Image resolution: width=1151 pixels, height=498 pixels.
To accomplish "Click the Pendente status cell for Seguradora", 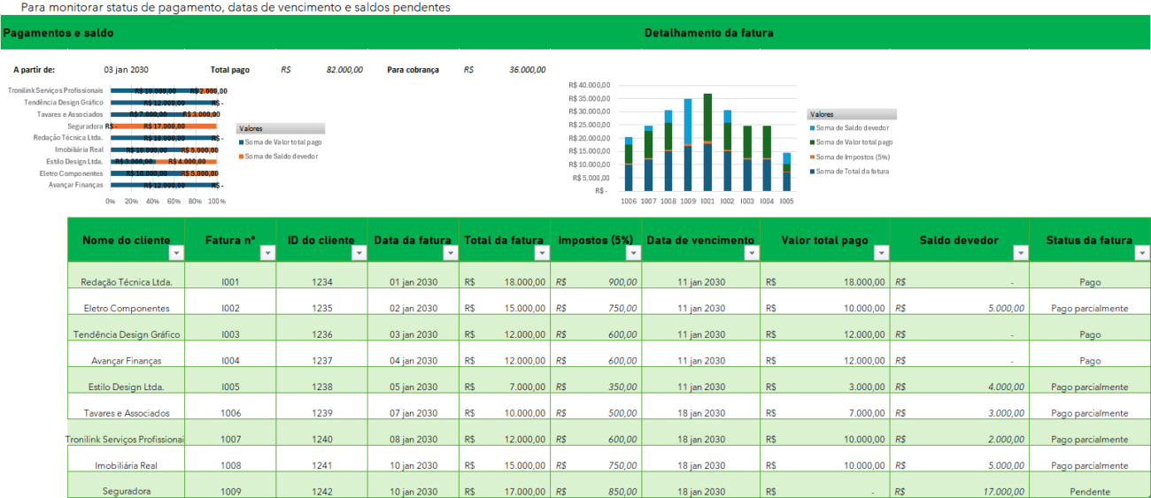I will [1089, 491].
